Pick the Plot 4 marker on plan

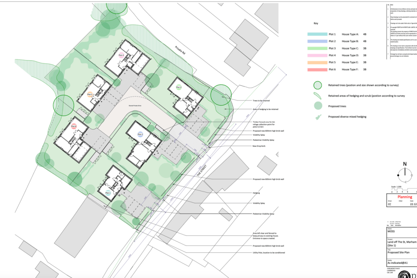pos(121,55)
